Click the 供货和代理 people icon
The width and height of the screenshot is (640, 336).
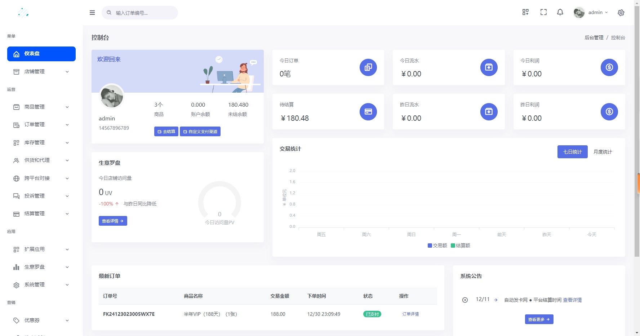pos(16,160)
